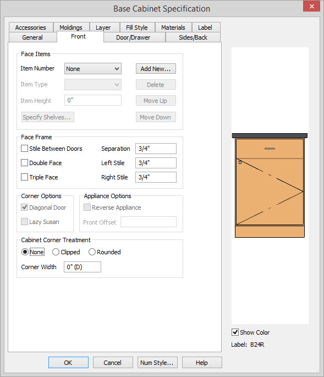The image size is (324, 377).
Task: Click the Separation input field
Action: [156, 149]
